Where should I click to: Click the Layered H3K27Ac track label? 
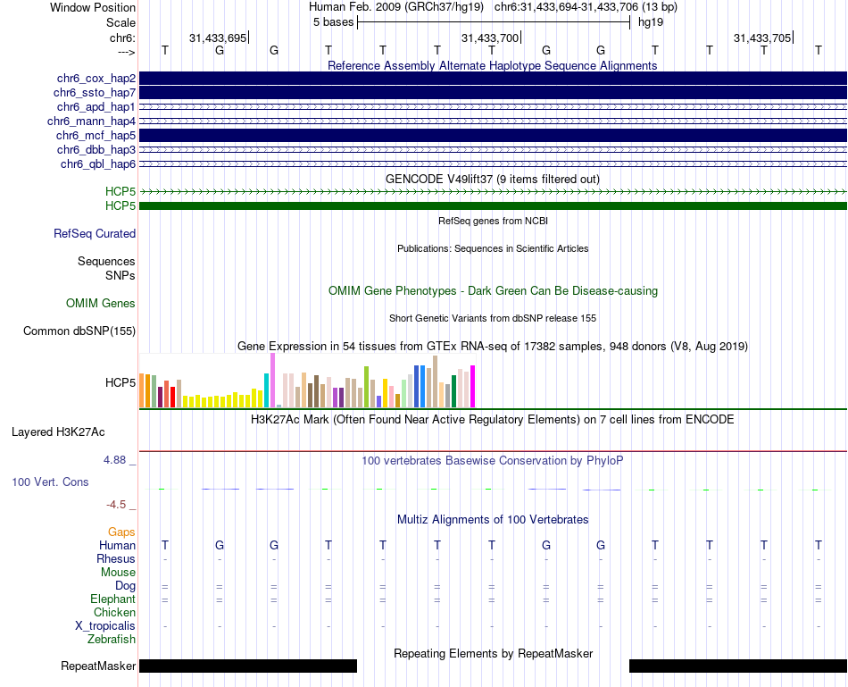tap(58, 432)
